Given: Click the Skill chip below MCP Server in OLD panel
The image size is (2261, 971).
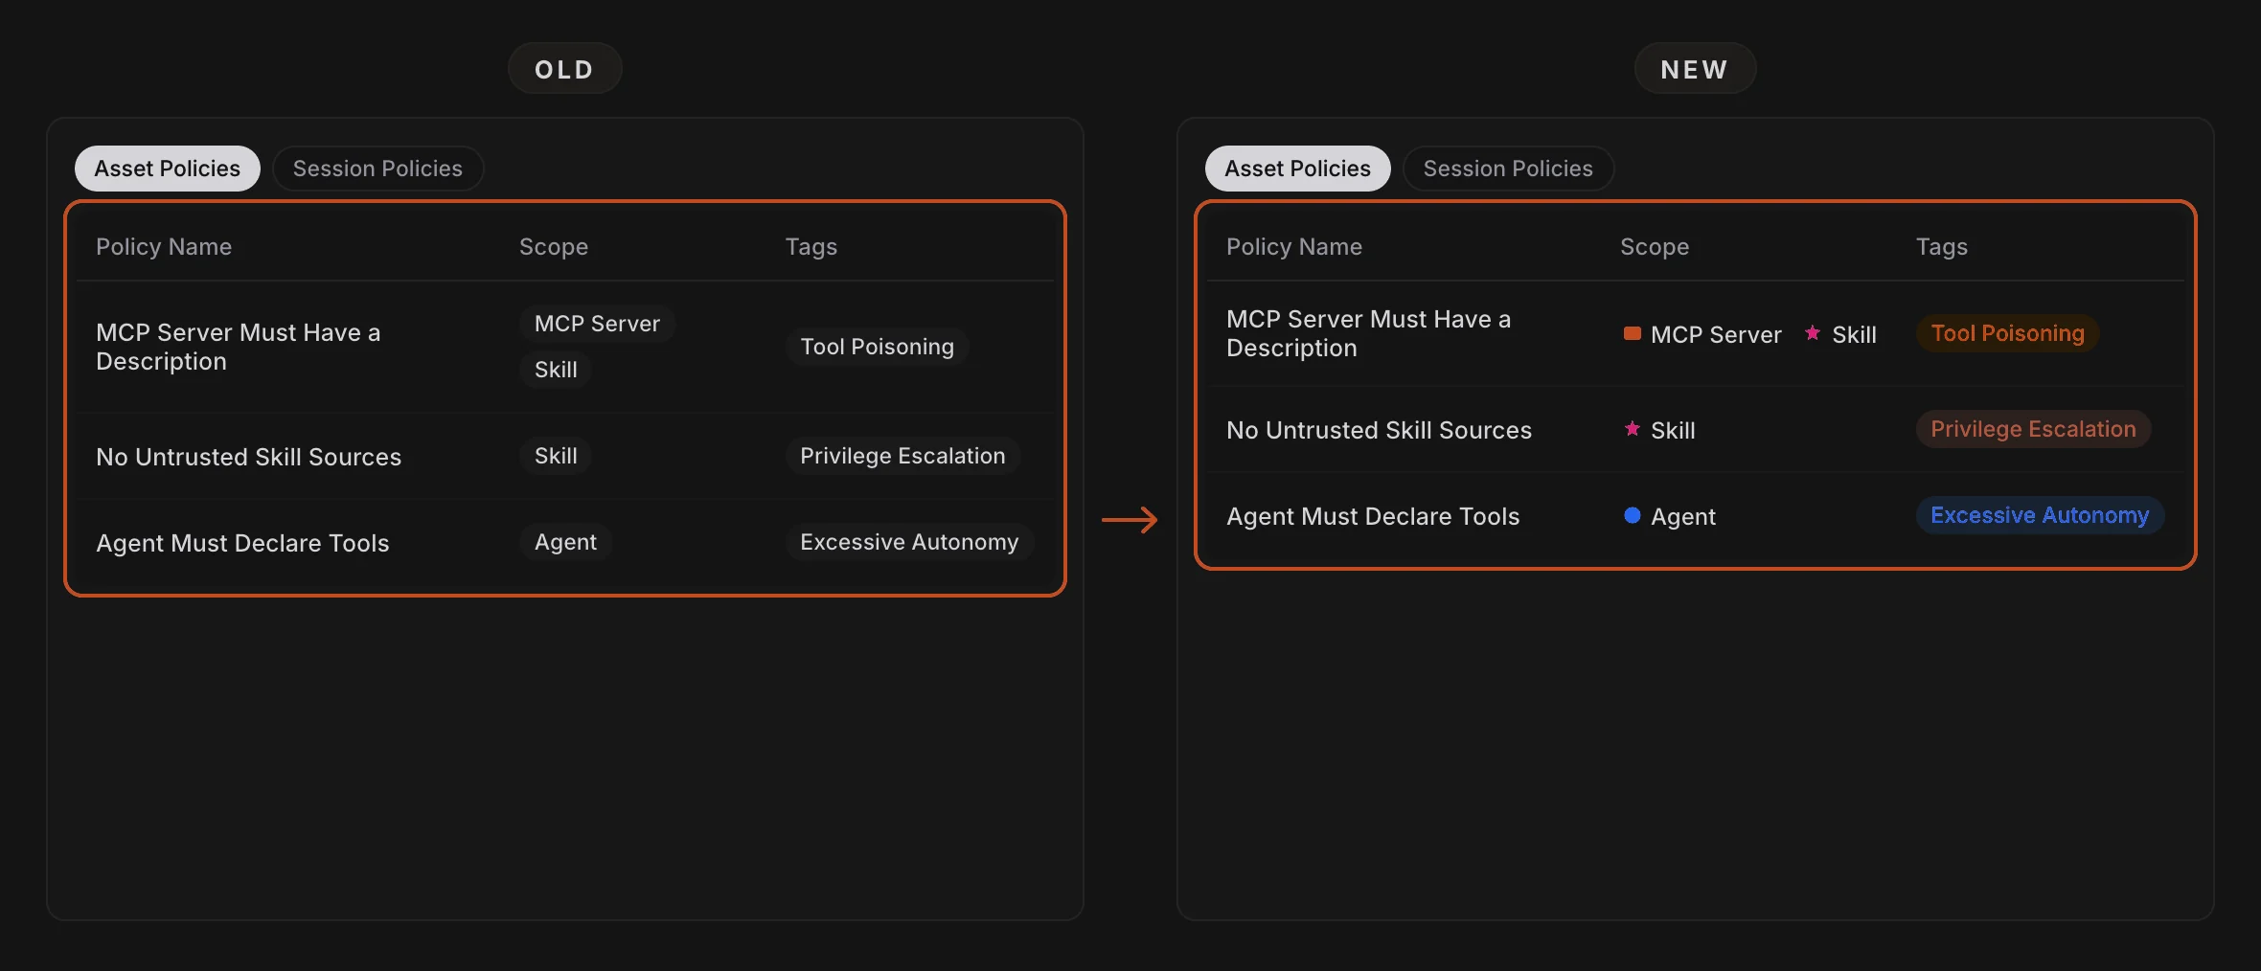Looking at the screenshot, I should [556, 370].
